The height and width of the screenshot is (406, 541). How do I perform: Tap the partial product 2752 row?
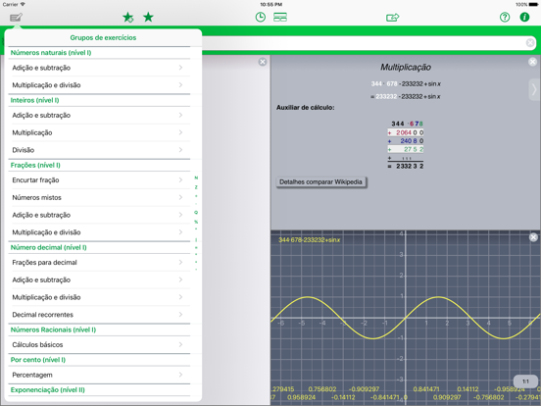point(406,149)
